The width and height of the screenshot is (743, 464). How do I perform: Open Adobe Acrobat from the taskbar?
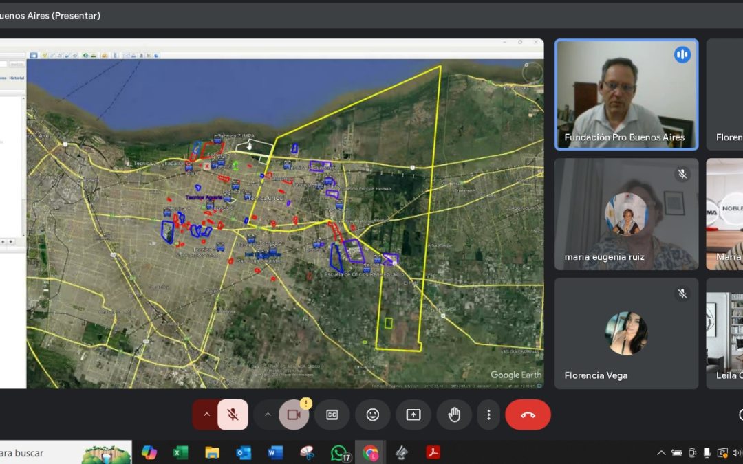tap(433, 452)
